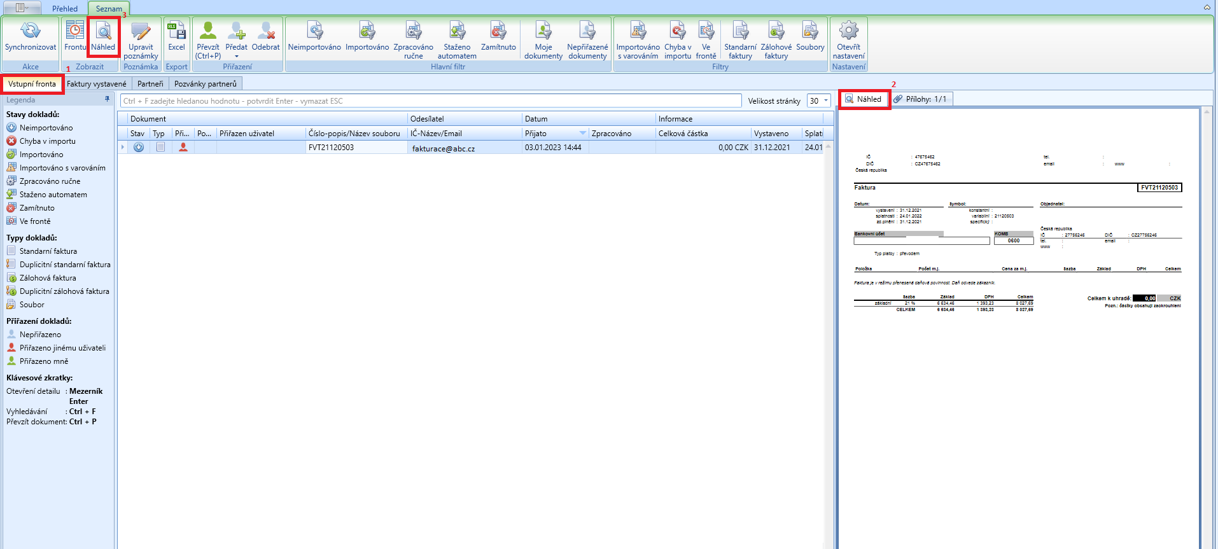Switch to Faktury vystavené tab
1218x549 pixels.
97,84
